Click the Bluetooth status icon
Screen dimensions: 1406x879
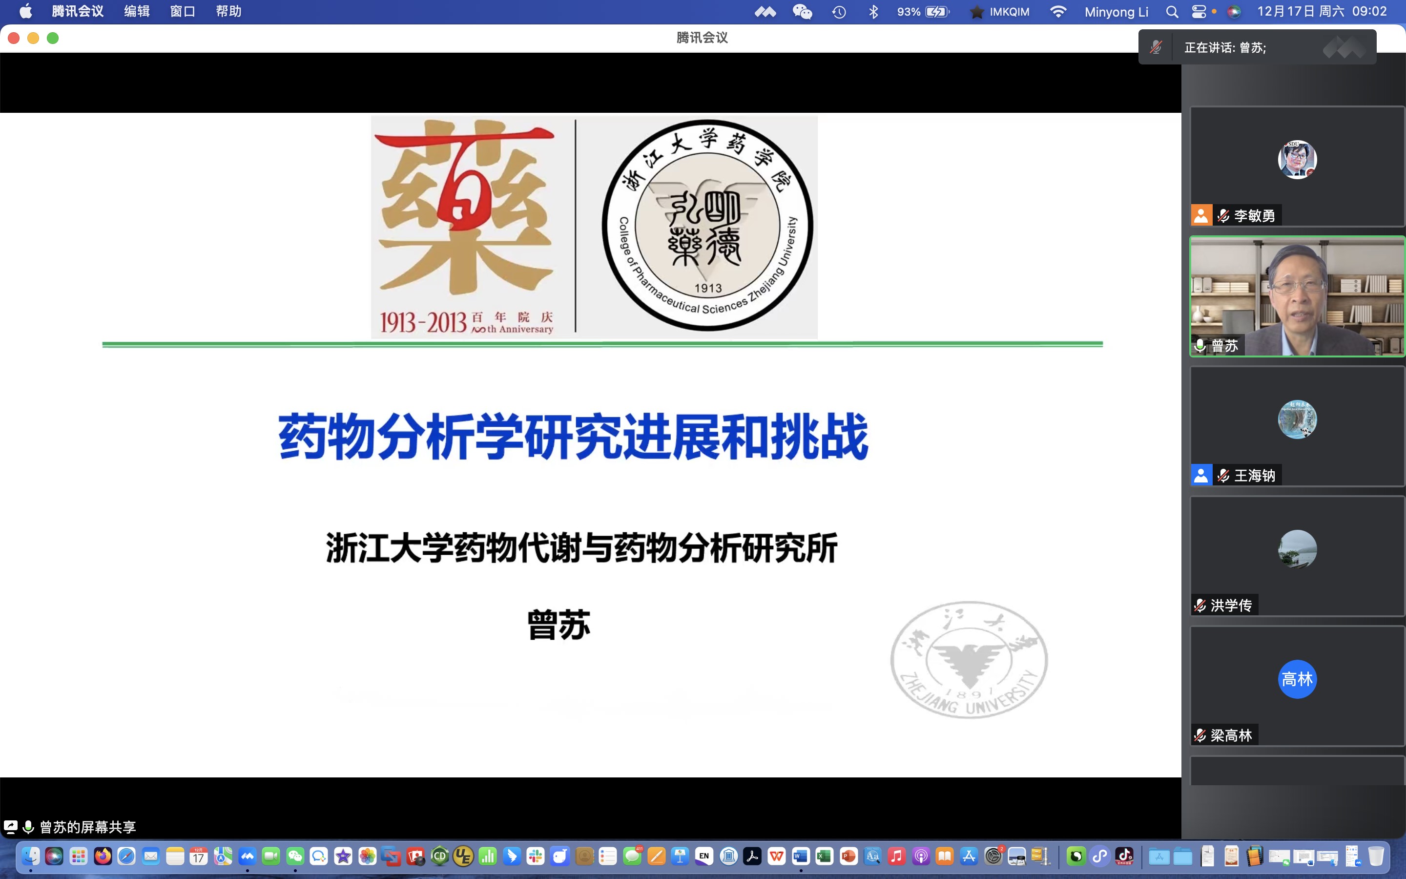873,12
